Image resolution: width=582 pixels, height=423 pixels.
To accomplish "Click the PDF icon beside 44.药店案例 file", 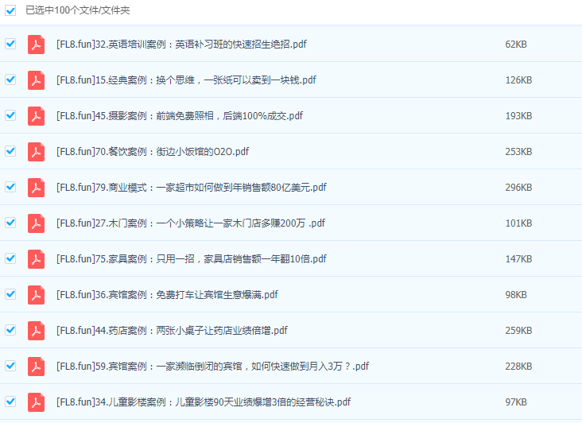I will (x=36, y=331).
